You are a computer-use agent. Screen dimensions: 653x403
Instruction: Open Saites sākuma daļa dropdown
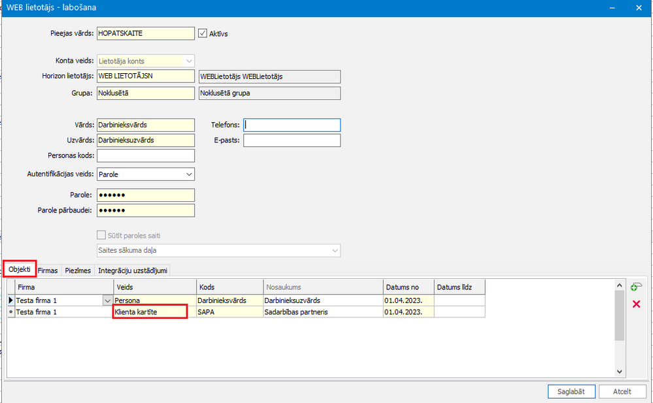point(335,251)
